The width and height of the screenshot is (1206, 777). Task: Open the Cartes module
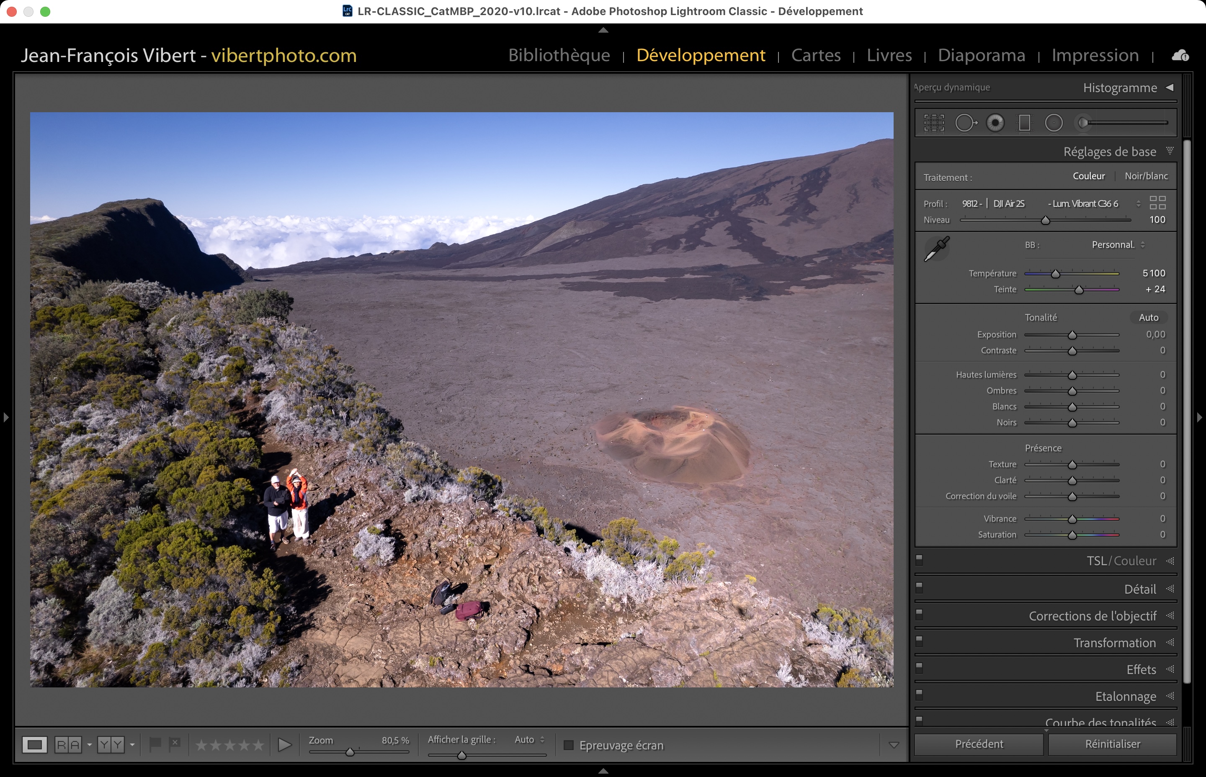tap(815, 55)
